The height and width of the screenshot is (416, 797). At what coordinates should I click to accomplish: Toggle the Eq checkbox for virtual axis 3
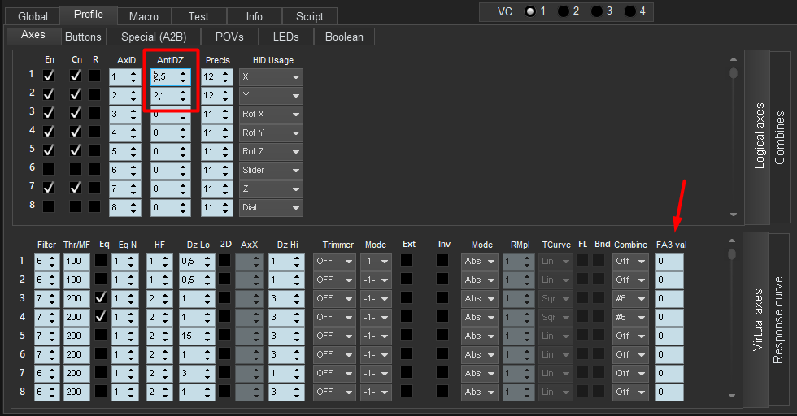click(x=101, y=298)
